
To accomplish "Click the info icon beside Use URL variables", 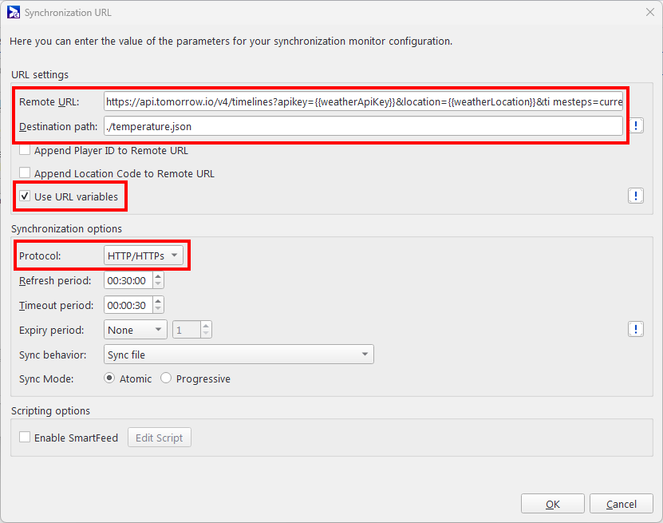I will [636, 196].
